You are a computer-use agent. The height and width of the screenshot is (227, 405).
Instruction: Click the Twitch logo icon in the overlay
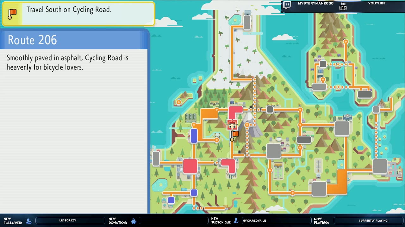(287, 5)
